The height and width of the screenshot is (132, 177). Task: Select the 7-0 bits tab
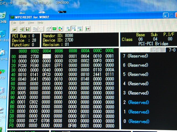point(172,50)
